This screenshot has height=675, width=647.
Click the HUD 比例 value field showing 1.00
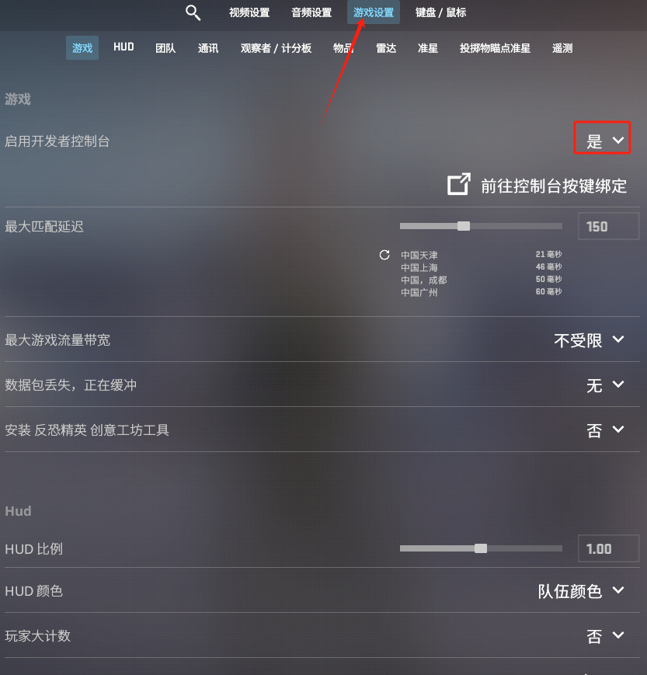pos(608,548)
